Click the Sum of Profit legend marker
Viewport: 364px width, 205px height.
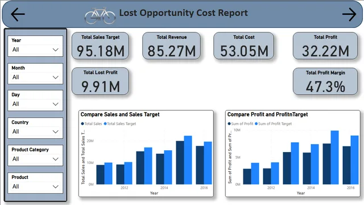click(x=229, y=124)
